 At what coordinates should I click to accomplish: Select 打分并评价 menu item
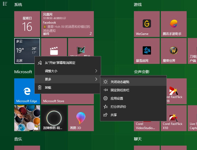click(x=133, y=107)
